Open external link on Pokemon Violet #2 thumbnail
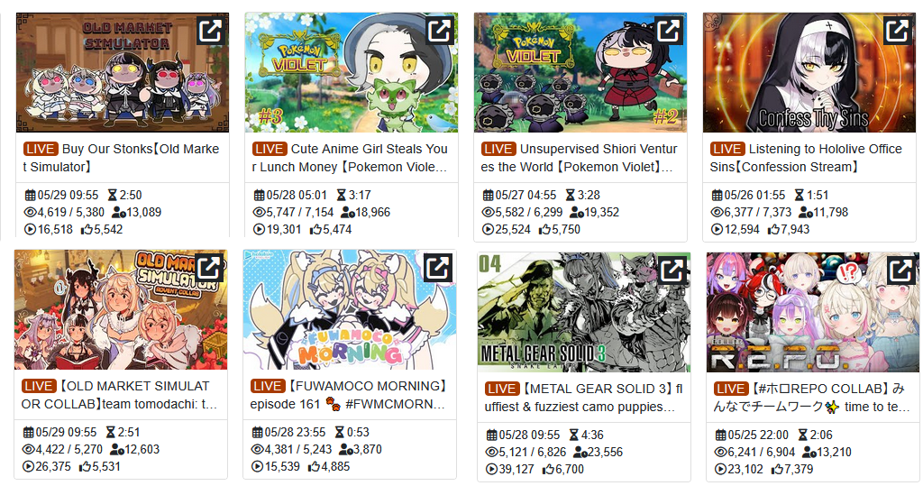This screenshot has height=495, width=923. [x=668, y=30]
